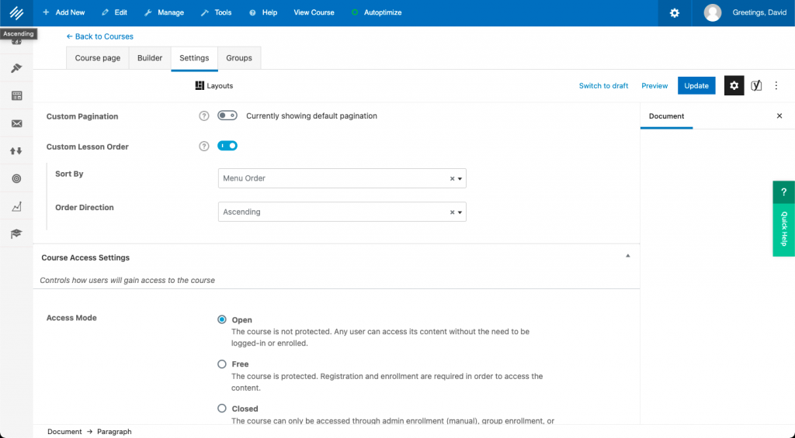
Task: Click help icon next to Custom Pagination
Action: [204, 116]
